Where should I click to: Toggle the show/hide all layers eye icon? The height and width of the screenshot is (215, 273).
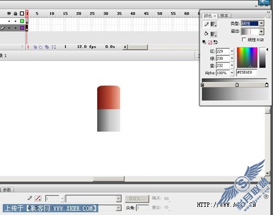pos(9,14)
